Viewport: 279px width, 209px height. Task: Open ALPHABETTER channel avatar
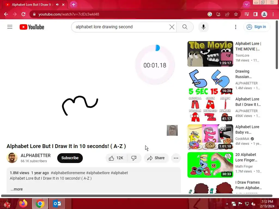point(12,158)
